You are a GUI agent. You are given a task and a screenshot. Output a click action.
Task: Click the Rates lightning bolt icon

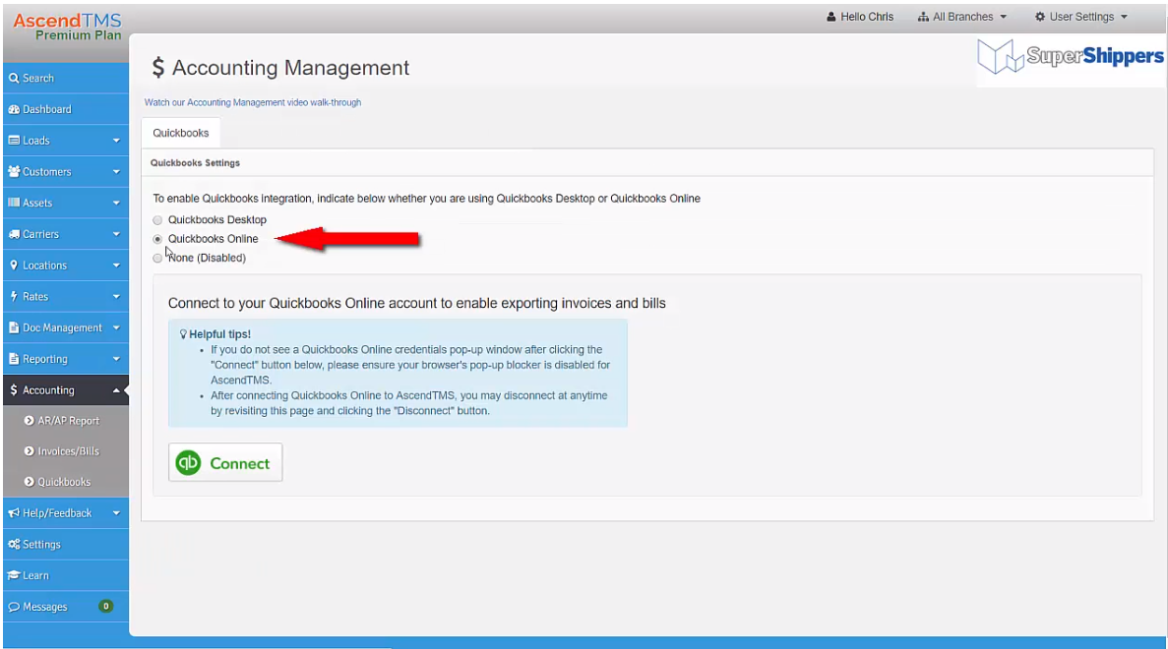14,296
